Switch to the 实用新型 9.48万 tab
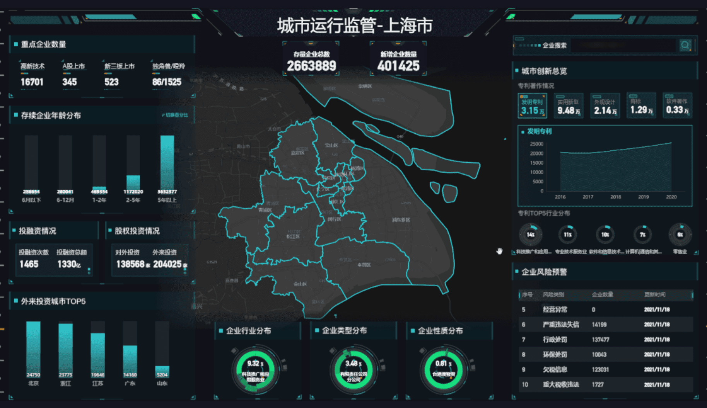This screenshot has width=707, height=408. [x=569, y=105]
